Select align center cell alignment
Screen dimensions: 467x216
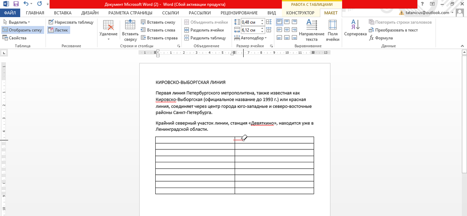(x=287, y=30)
